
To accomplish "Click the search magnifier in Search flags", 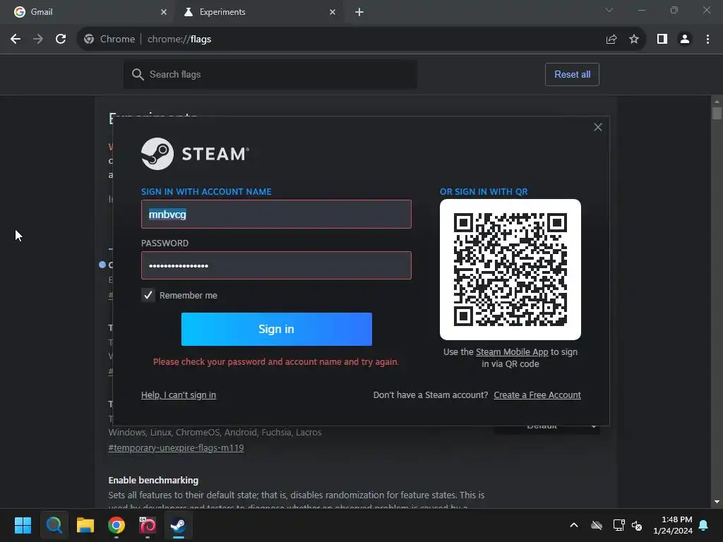I will 138,74.
